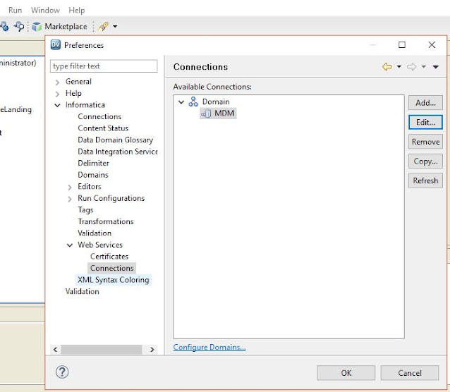This screenshot has height=392, width=450.
Task: Open dropdown arrow beside the wand toolbar icon
Action: [115, 26]
